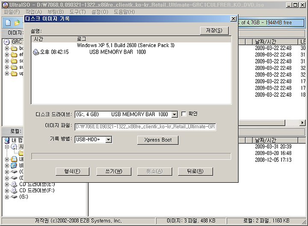The height and width of the screenshot is (226, 308).
Task: Toggle the 확인 (verify) checkbox
Action: pos(184,114)
